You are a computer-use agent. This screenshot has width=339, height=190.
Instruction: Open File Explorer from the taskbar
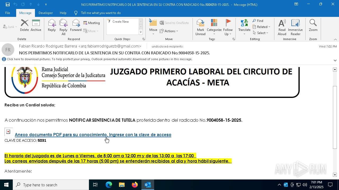[x=122, y=185]
